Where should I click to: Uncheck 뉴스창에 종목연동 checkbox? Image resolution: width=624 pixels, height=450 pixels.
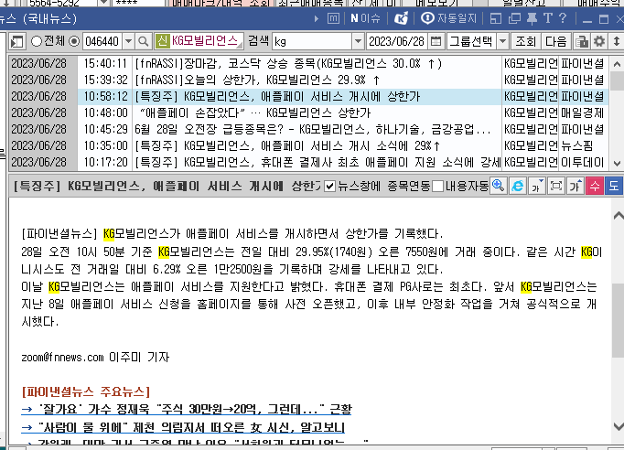pyautogui.click(x=329, y=187)
